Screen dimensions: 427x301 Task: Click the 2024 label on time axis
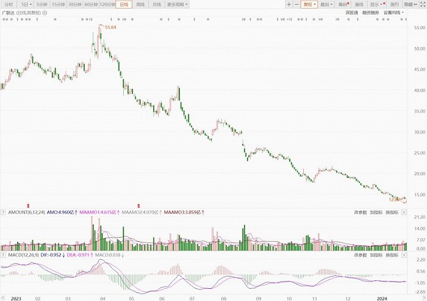coord(382,299)
